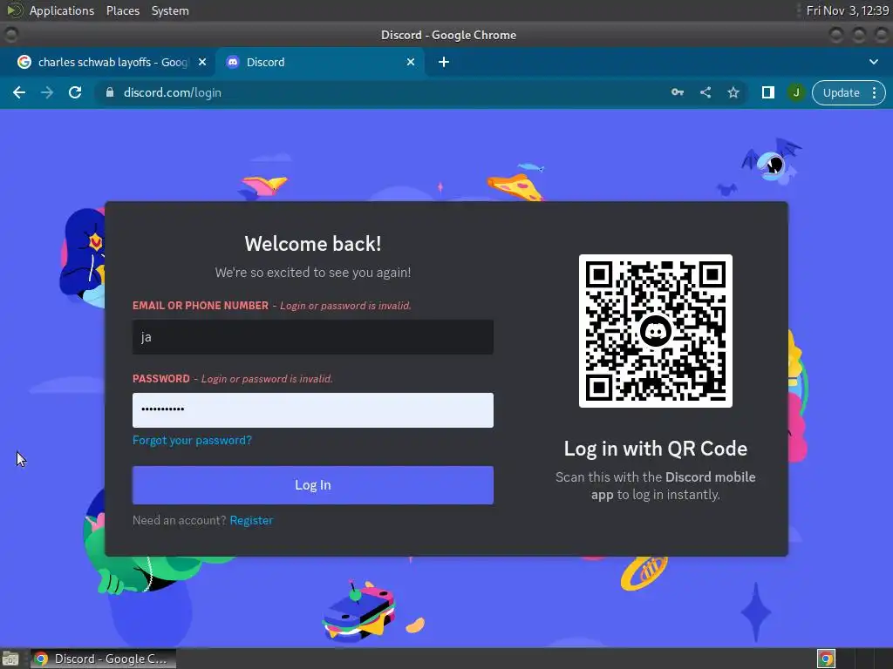Image resolution: width=893 pixels, height=669 pixels.
Task: Focus the email or phone number field
Action: pyautogui.click(x=313, y=337)
